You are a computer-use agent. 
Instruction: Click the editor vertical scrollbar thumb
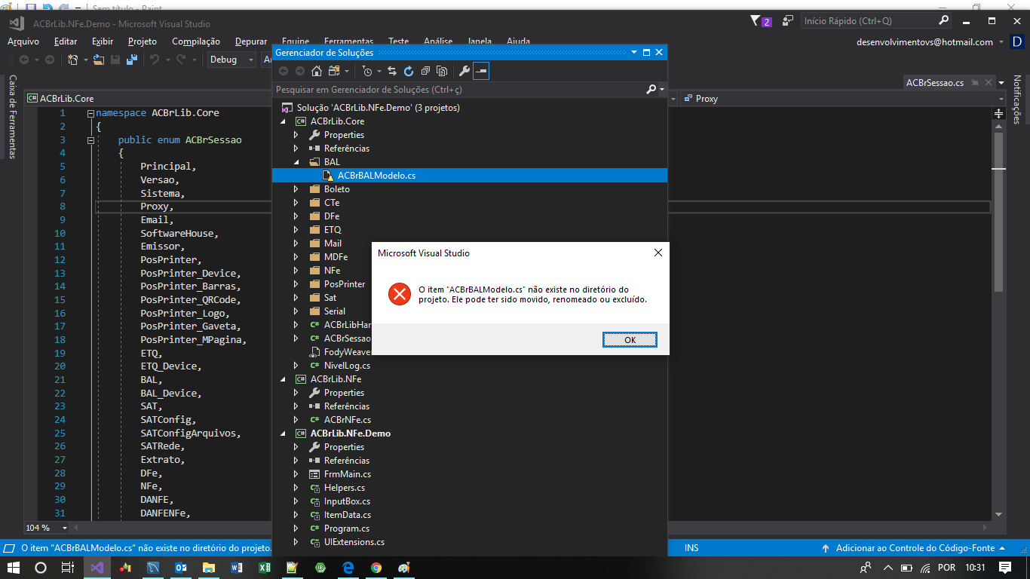pyautogui.click(x=998, y=211)
